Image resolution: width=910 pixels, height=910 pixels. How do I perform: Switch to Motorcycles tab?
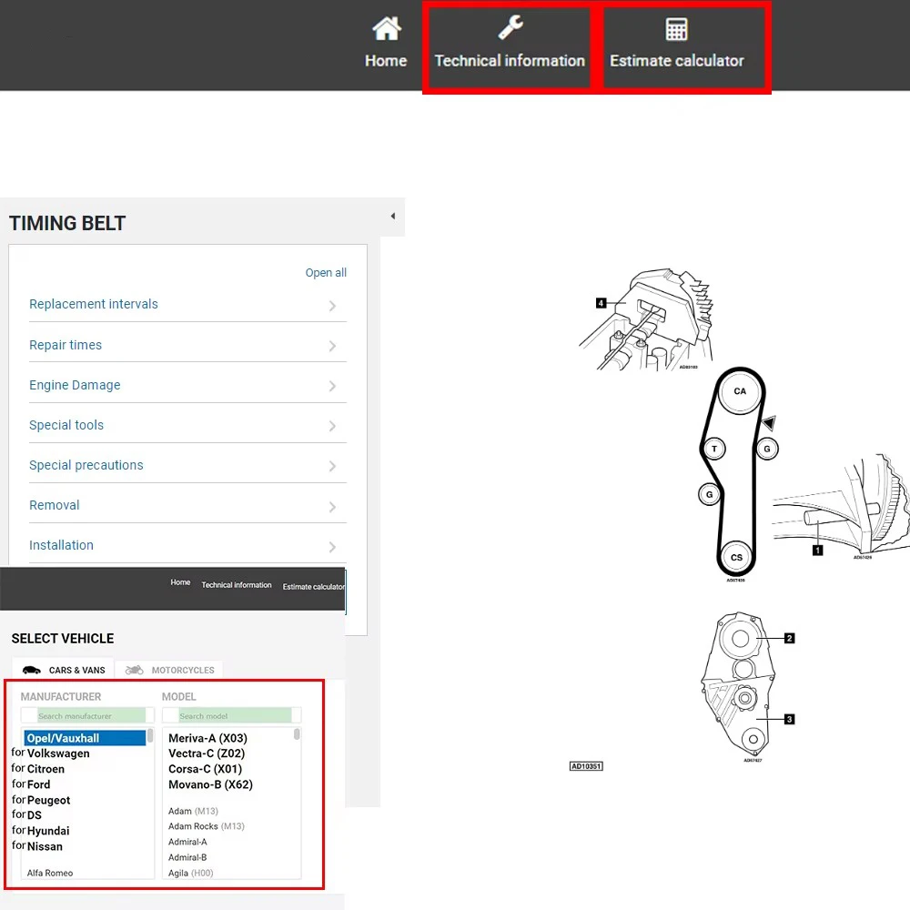169,670
